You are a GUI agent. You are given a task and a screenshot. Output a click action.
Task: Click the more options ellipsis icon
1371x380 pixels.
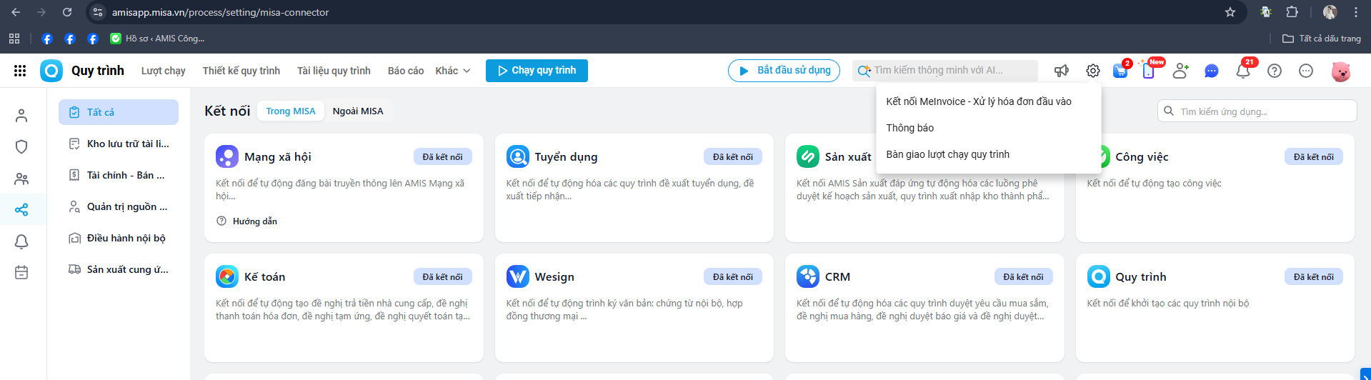(1306, 71)
